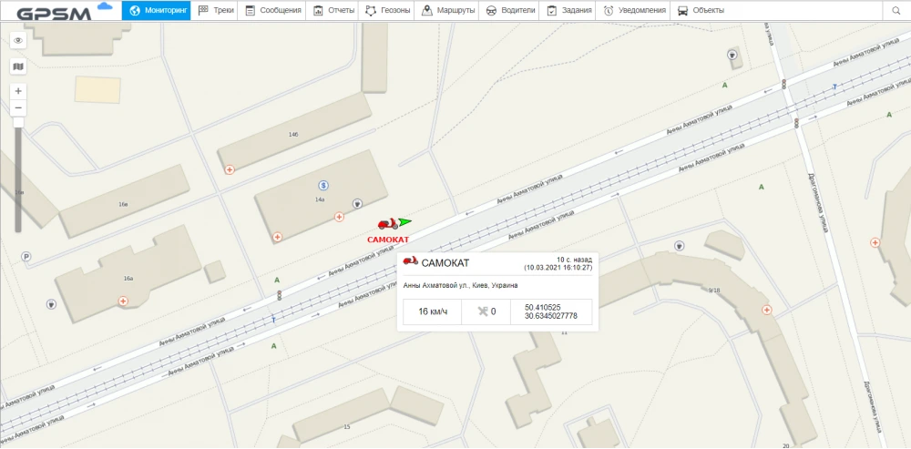Switch to the Маршруты tab

(x=447, y=10)
